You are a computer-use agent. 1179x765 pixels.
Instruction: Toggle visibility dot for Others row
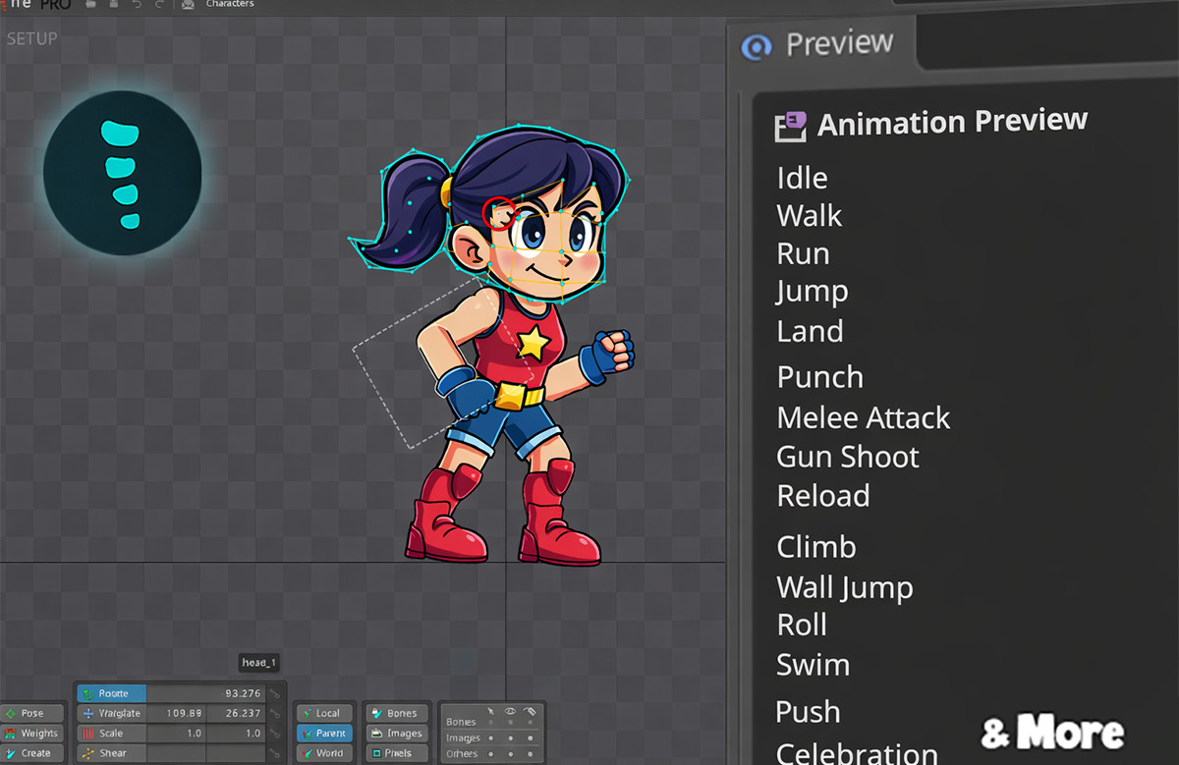(x=511, y=754)
